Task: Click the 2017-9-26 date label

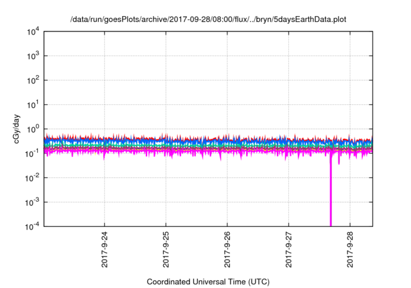Action: coord(227,249)
